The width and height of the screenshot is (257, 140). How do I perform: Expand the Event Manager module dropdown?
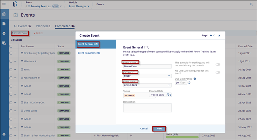(x=80, y=6)
